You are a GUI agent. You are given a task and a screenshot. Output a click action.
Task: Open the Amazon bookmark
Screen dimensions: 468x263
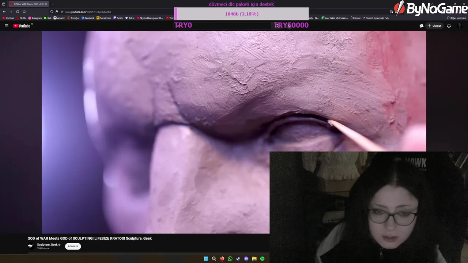[60, 18]
